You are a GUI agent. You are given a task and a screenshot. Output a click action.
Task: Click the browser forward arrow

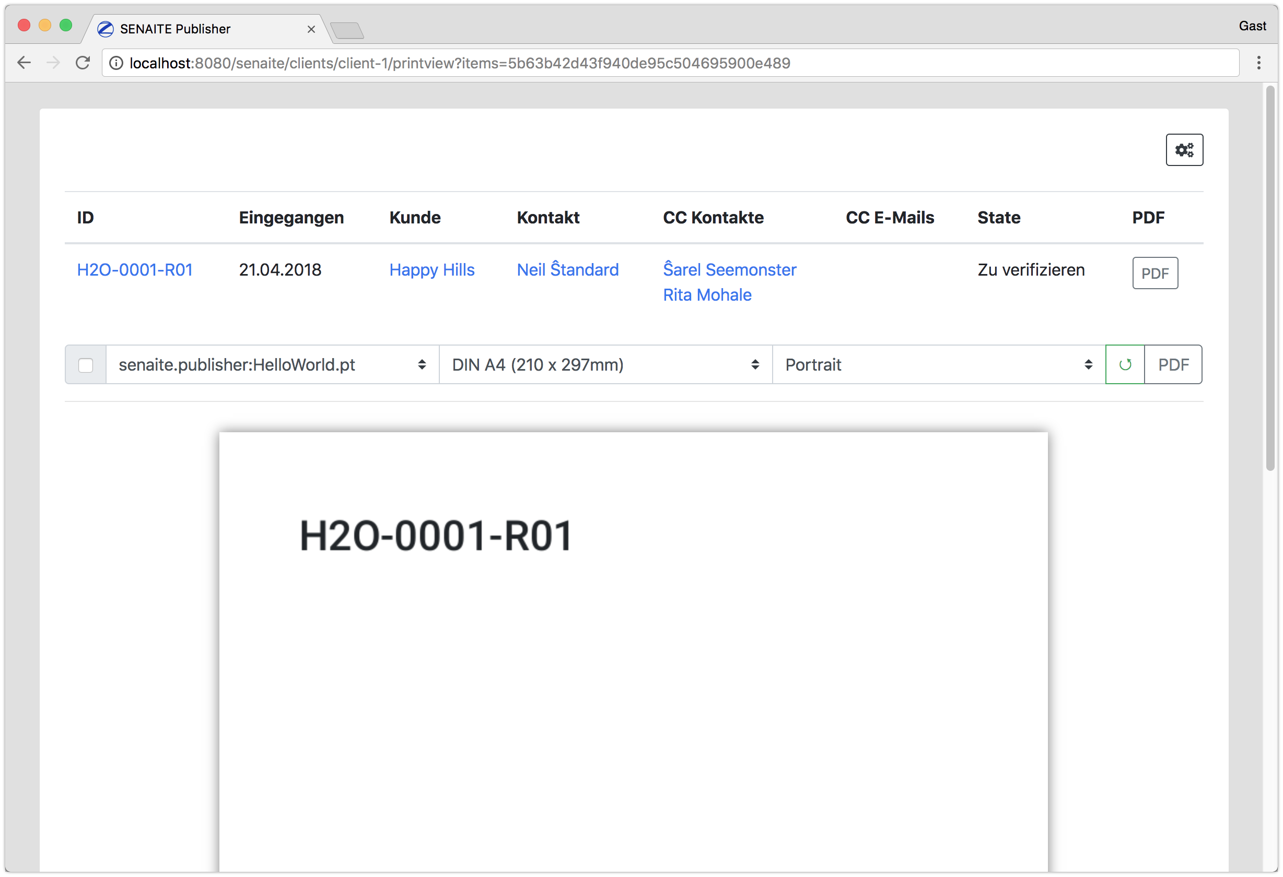coord(54,63)
